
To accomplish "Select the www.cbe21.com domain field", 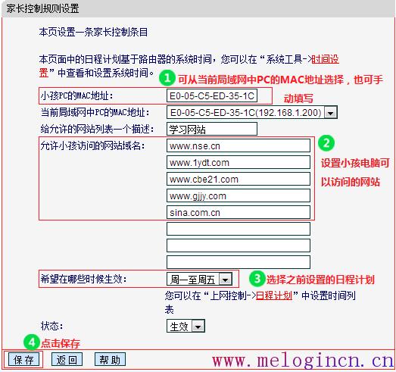I will (x=239, y=179).
